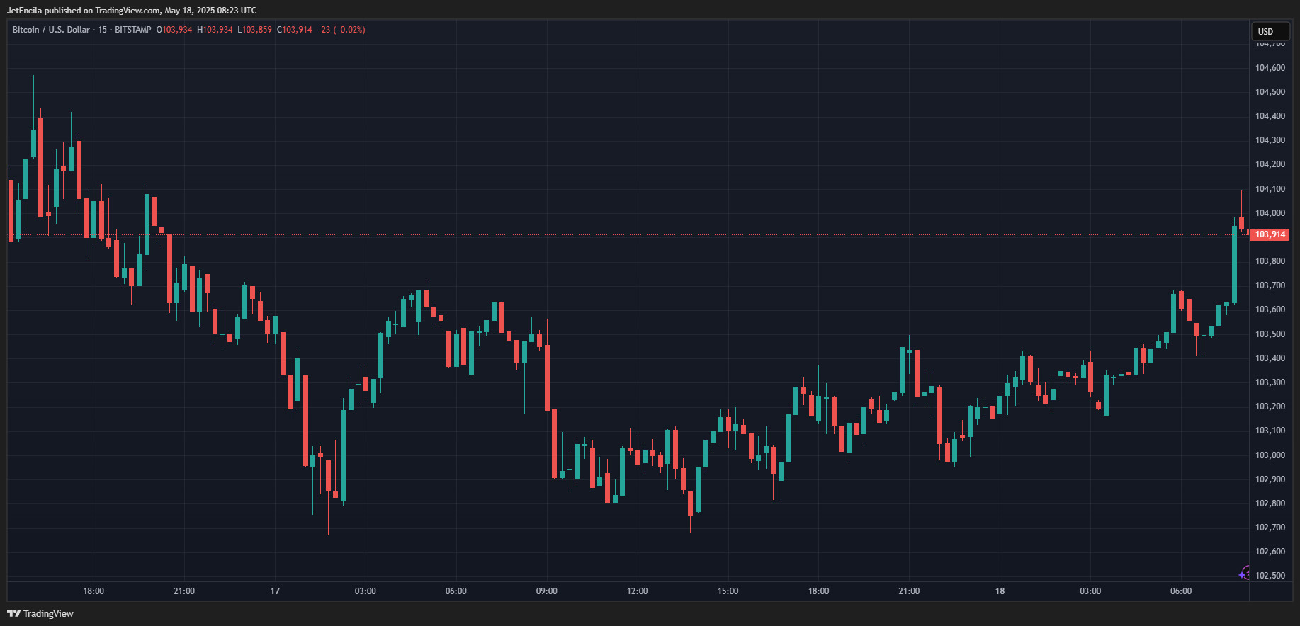Viewport: 1300px width, 626px height.
Task: Click the −23 (−0.02%) change value
Action: point(341,30)
